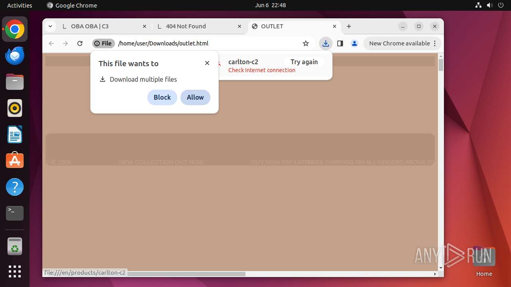The height and width of the screenshot is (287, 511).
Task: Open the Trash in the dock
Action: [15, 246]
